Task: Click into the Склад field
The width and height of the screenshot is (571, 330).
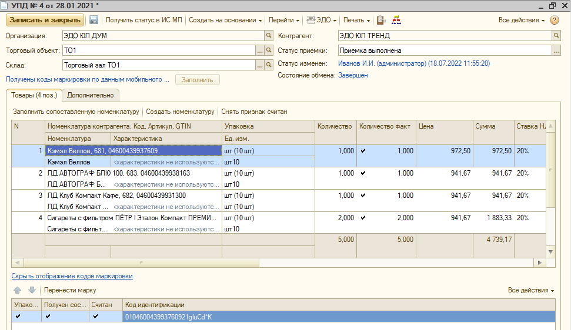Action: coord(159,65)
